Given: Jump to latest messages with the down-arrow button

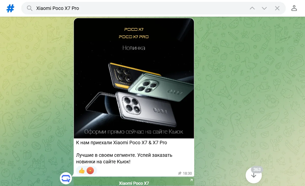Looking at the screenshot, I should pos(254,175).
